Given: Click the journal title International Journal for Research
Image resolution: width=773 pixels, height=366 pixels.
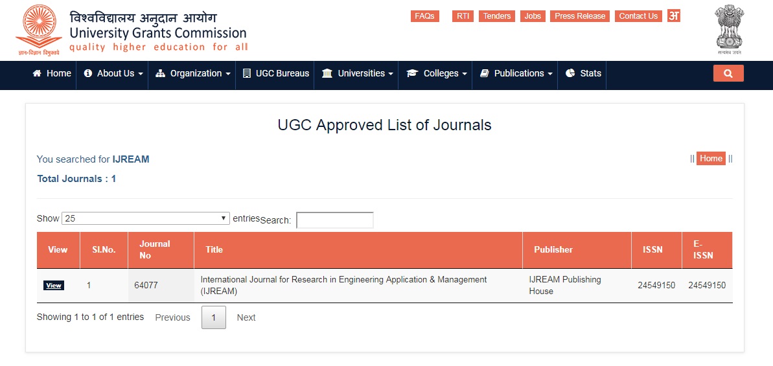Looking at the screenshot, I should (343, 285).
